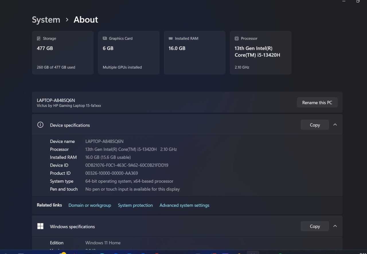Screen dimensions: 367x254
Task: Click the Related links label
Action: pyautogui.click(x=49, y=205)
